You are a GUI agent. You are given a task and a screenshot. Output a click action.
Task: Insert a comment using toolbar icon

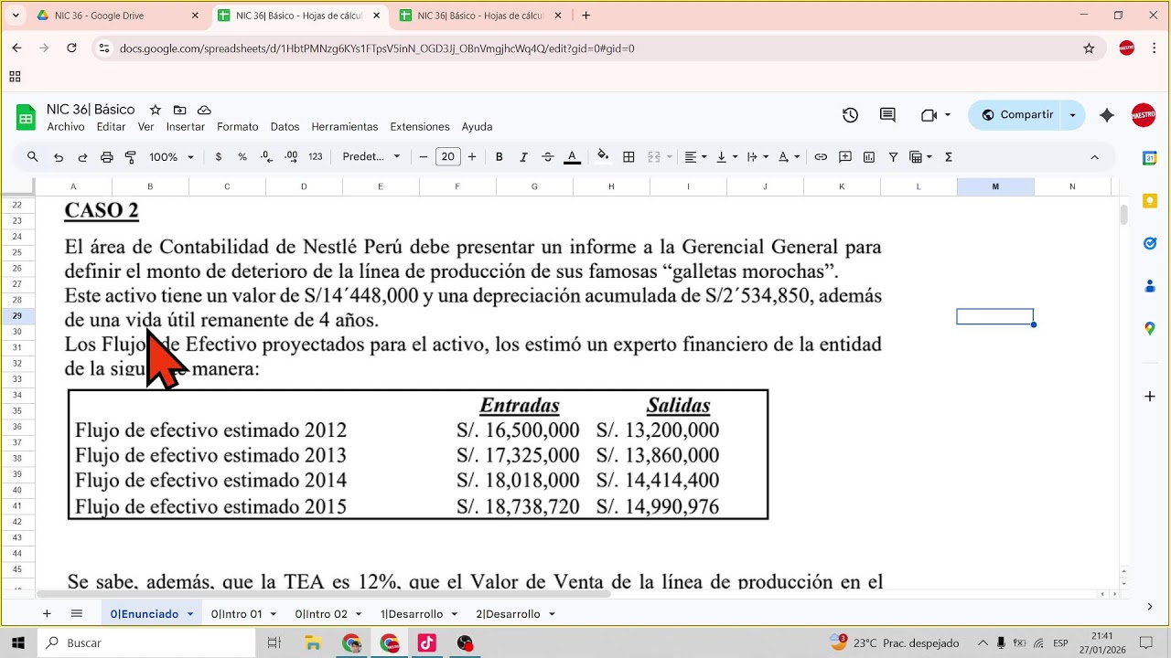click(x=845, y=157)
